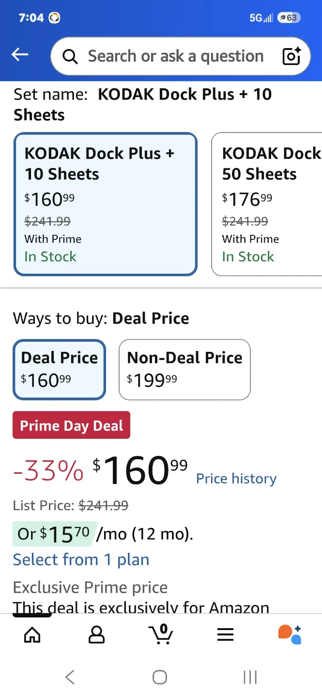Image resolution: width=322 pixels, height=699 pixels.
Task: Tap Android home navigation button
Action: pos(160,677)
